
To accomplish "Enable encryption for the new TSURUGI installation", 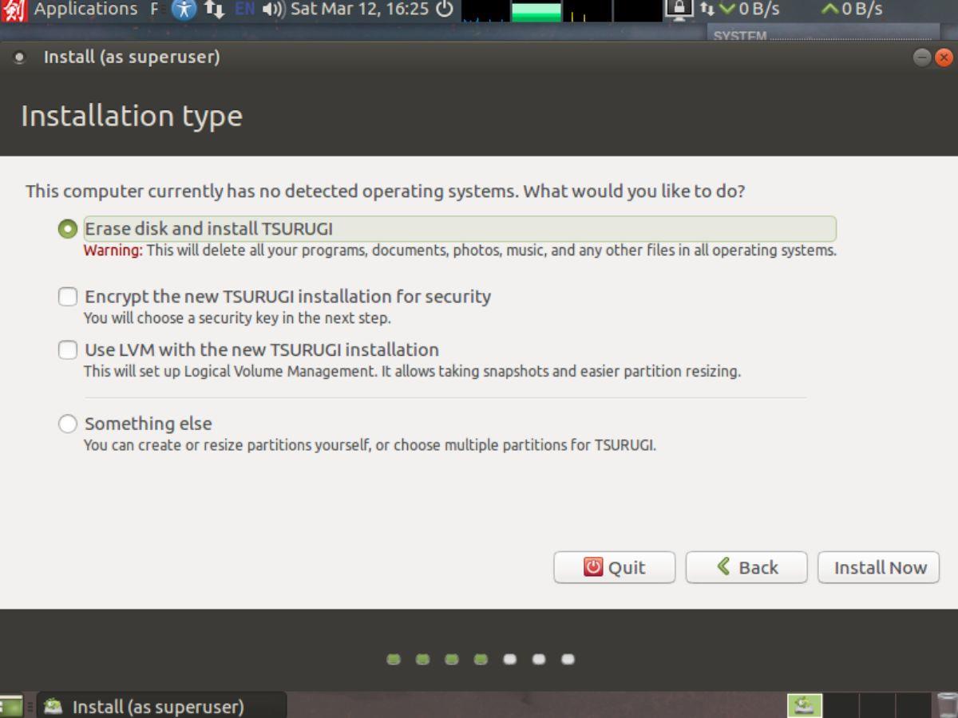I will click(x=68, y=296).
